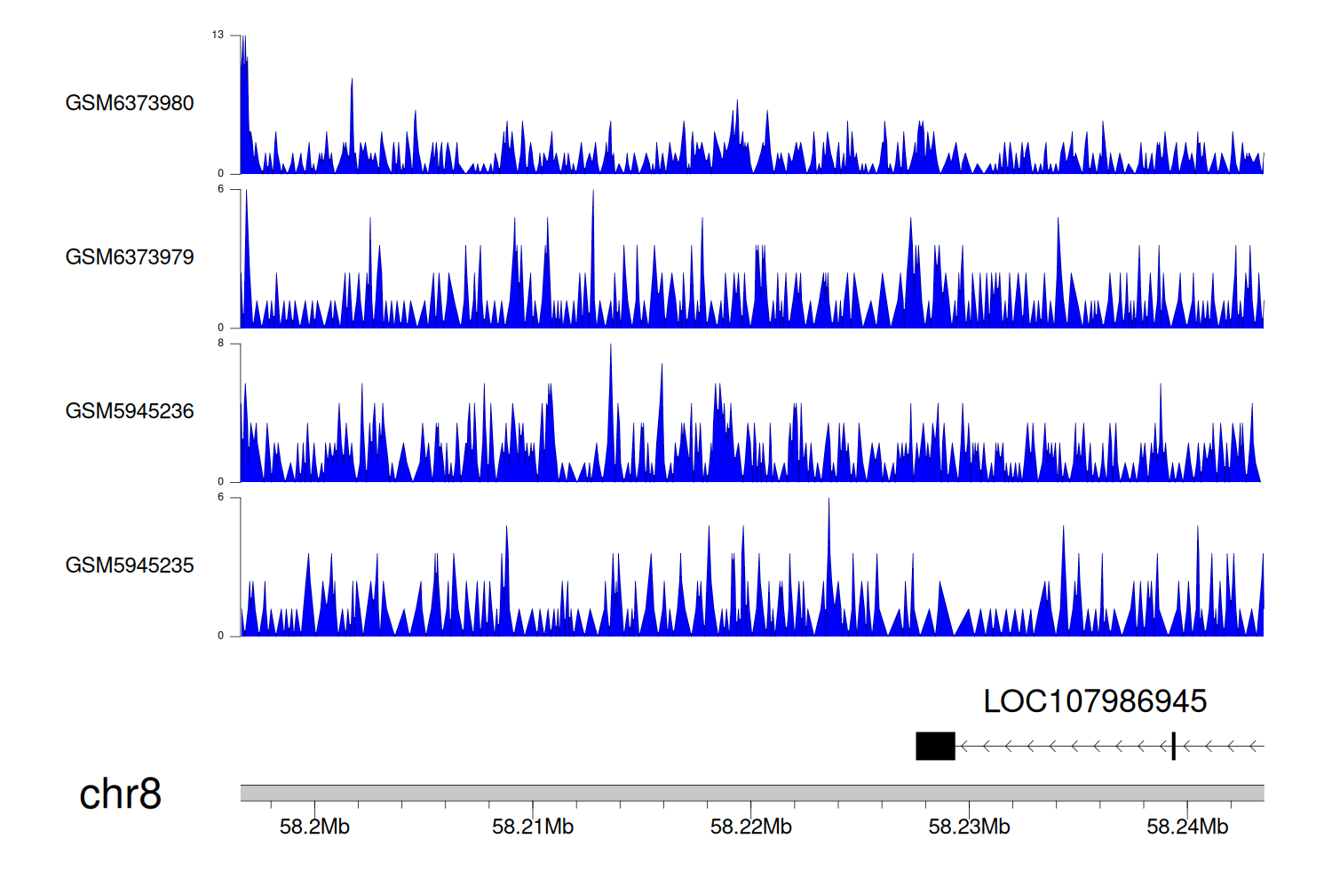This screenshot has height=870, width=1332.
Task: Select the large black exon box of LOC107986945
Action: (935, 747)
